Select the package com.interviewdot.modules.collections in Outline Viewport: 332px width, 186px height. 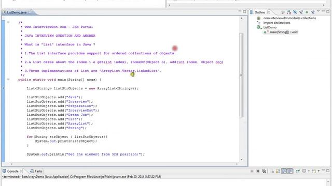(x=289, y=18)
